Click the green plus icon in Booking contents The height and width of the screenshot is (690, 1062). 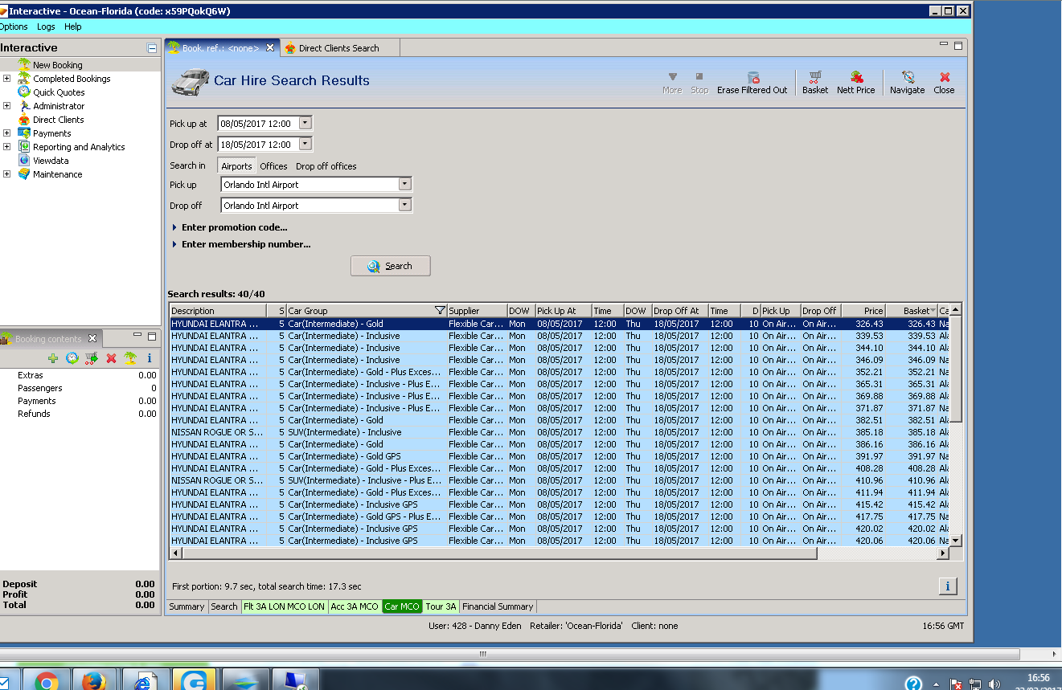[x=53, y=358]
